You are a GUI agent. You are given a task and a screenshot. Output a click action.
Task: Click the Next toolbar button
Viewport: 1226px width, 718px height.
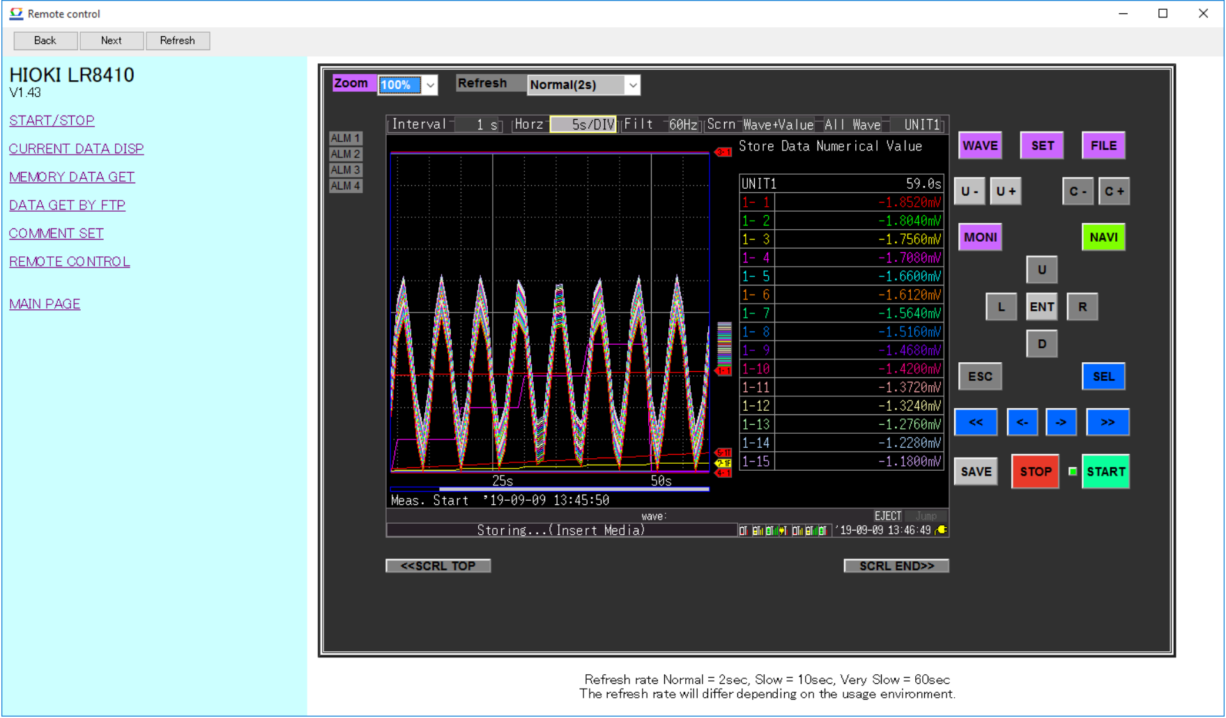tap(112, 40)
